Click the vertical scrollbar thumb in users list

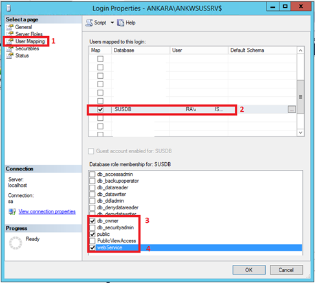301,97
